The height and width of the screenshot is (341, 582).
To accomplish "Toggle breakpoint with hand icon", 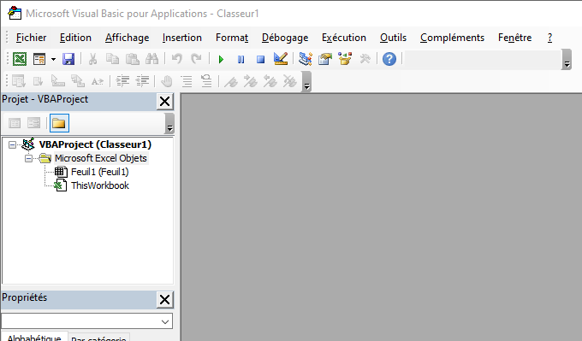I will [167, 81].
